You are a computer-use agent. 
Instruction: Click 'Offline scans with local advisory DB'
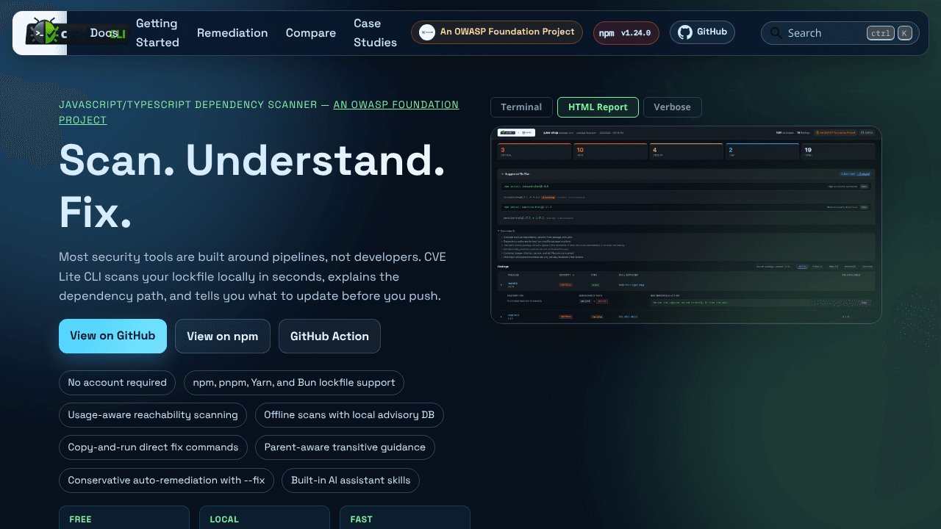349,415
